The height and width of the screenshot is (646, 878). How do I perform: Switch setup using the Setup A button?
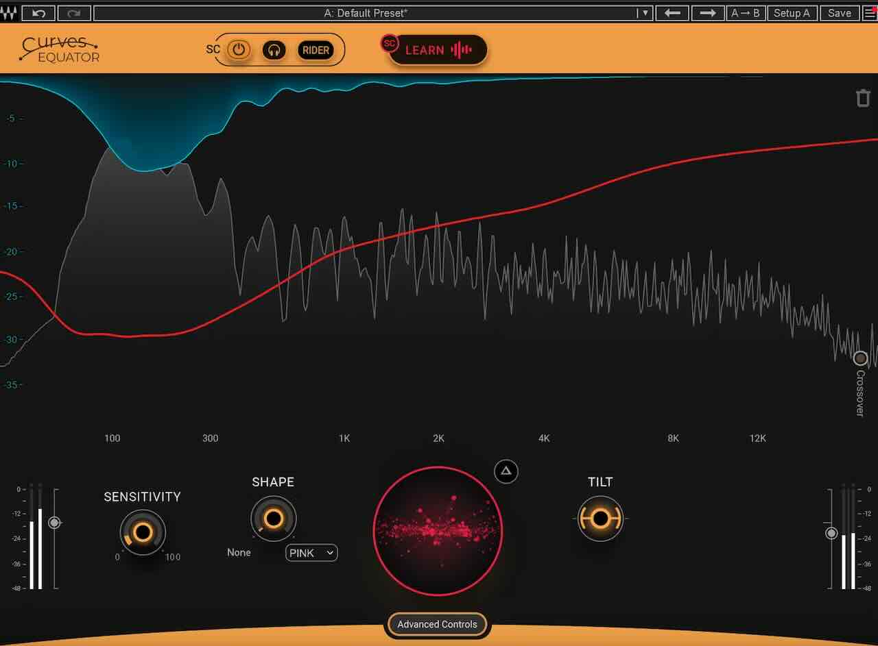(x=792, y=13)
